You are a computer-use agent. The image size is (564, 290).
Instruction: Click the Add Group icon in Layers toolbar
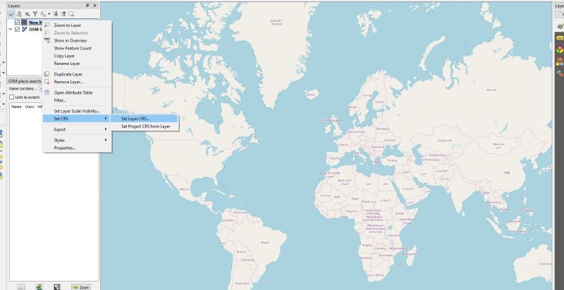19,14
